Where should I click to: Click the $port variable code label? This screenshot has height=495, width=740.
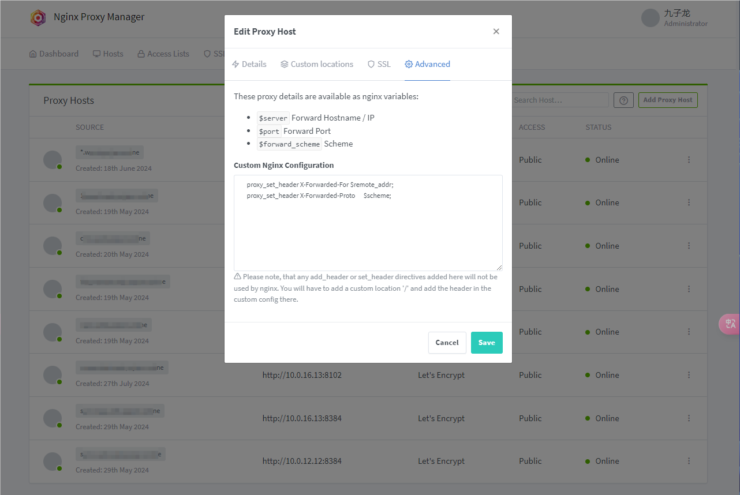pyautogui.click(x=270, y=131)
